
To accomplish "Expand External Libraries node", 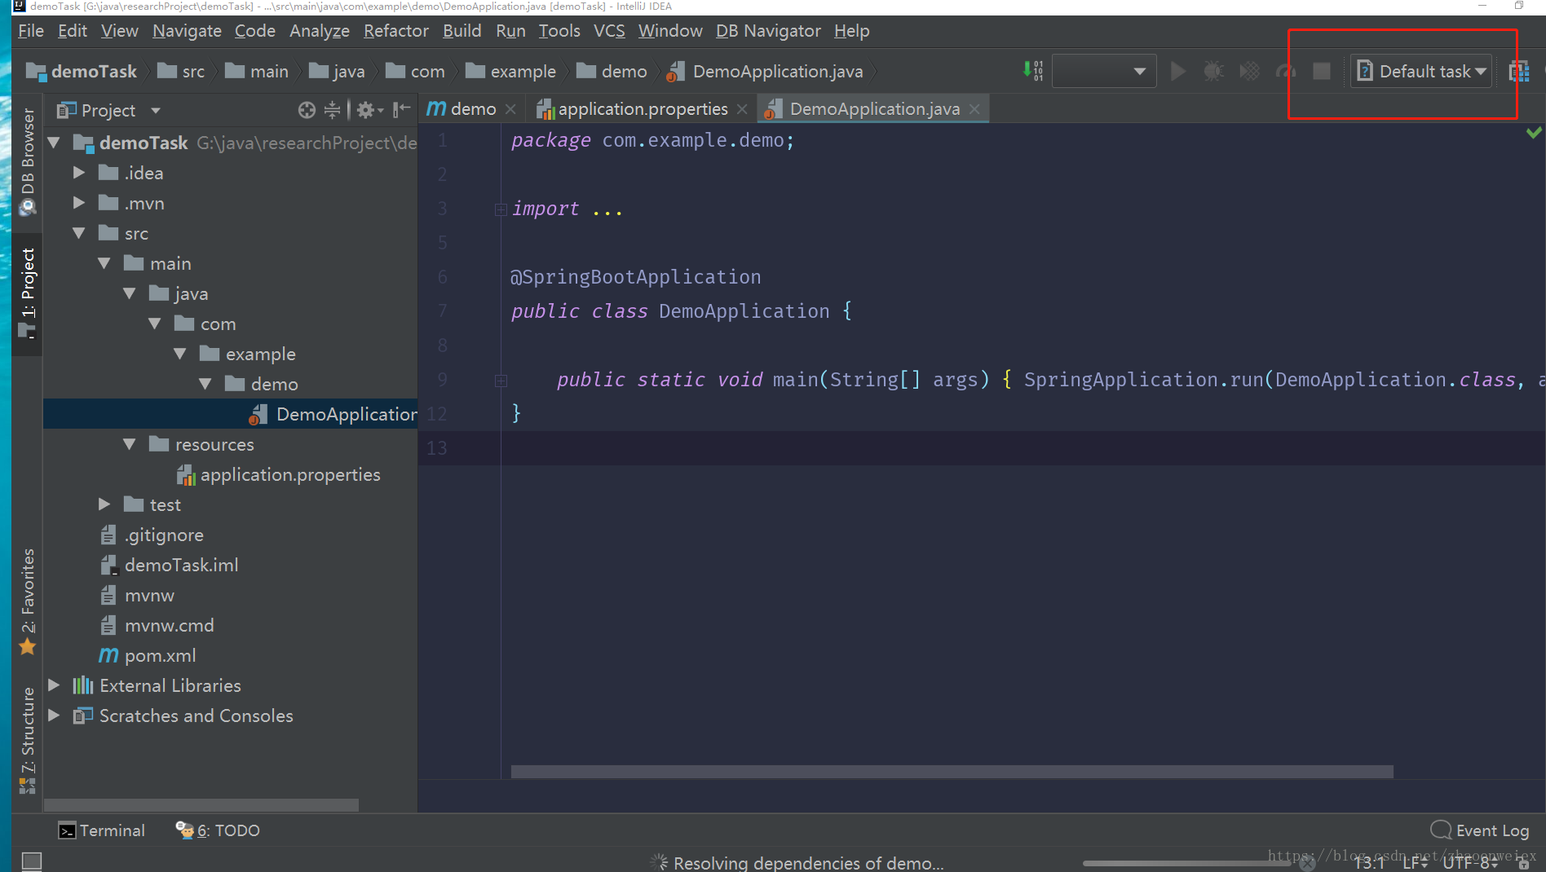I will coord(54,685).
